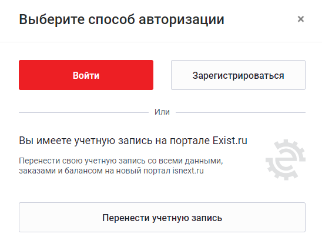Click the Перенести свою учетную запись description line
Screen dimensions: 322x237
[121, 161]
